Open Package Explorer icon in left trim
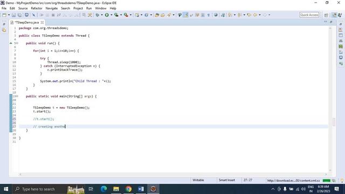Image resolution: width=345 pixels, height=194 pixels. pos(4,30)
